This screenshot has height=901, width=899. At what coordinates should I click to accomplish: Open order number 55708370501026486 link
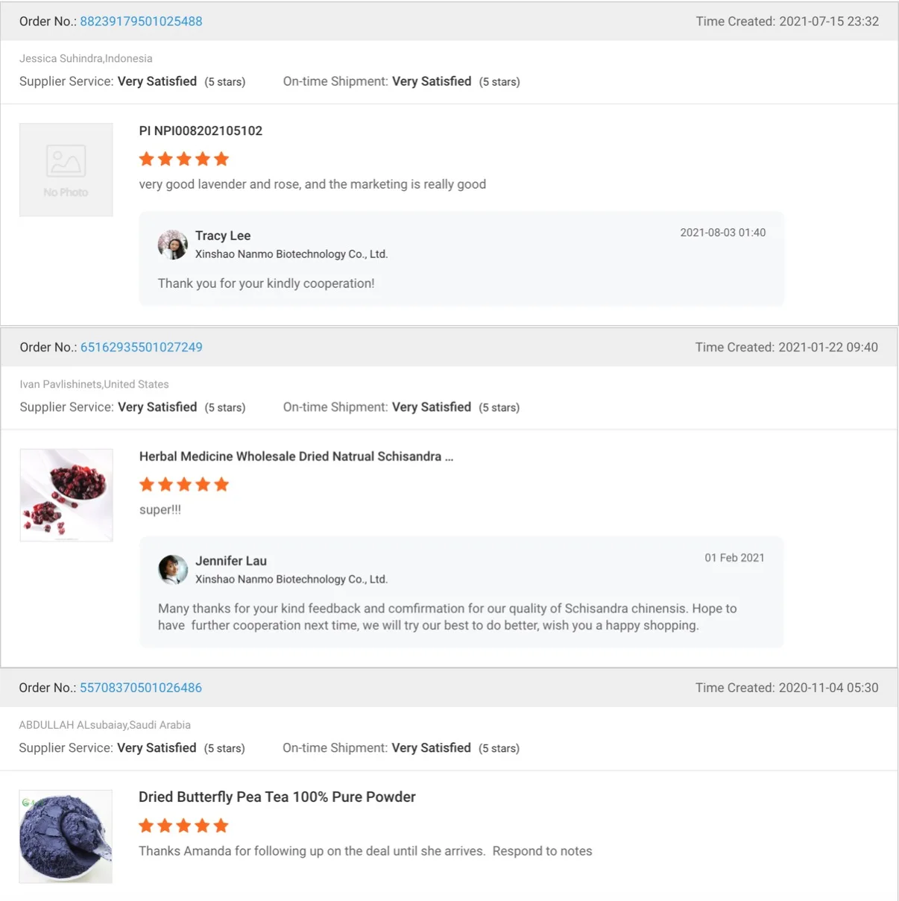click(x=141, y=688)
